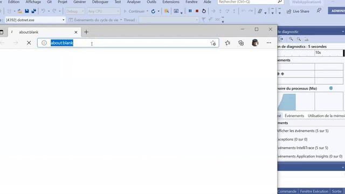Click diagnostic tools export output icon

click(x=281, y=39)
